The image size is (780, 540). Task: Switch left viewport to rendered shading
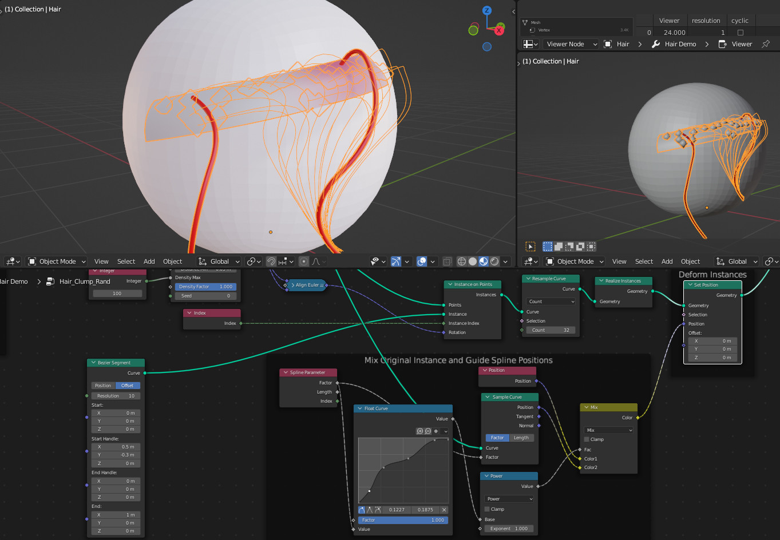click(494, 261)
